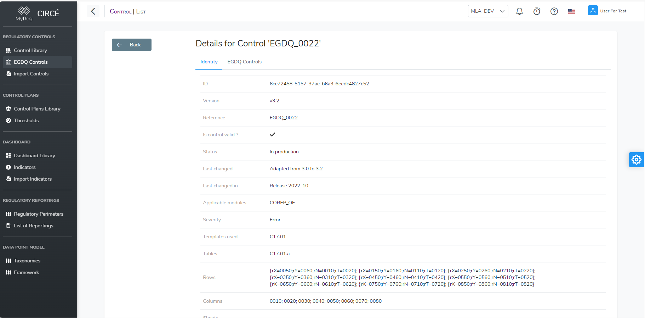Open the timer stopwatch icon
This screenshot has height=318, width=645.
point(537,11)
